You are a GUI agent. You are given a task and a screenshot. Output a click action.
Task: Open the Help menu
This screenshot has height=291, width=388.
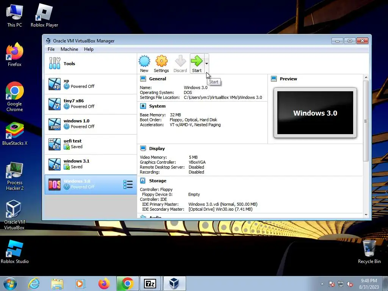[x=89, y=49]
